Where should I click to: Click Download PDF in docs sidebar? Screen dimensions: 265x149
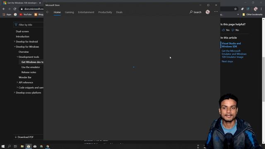point(24,137)
